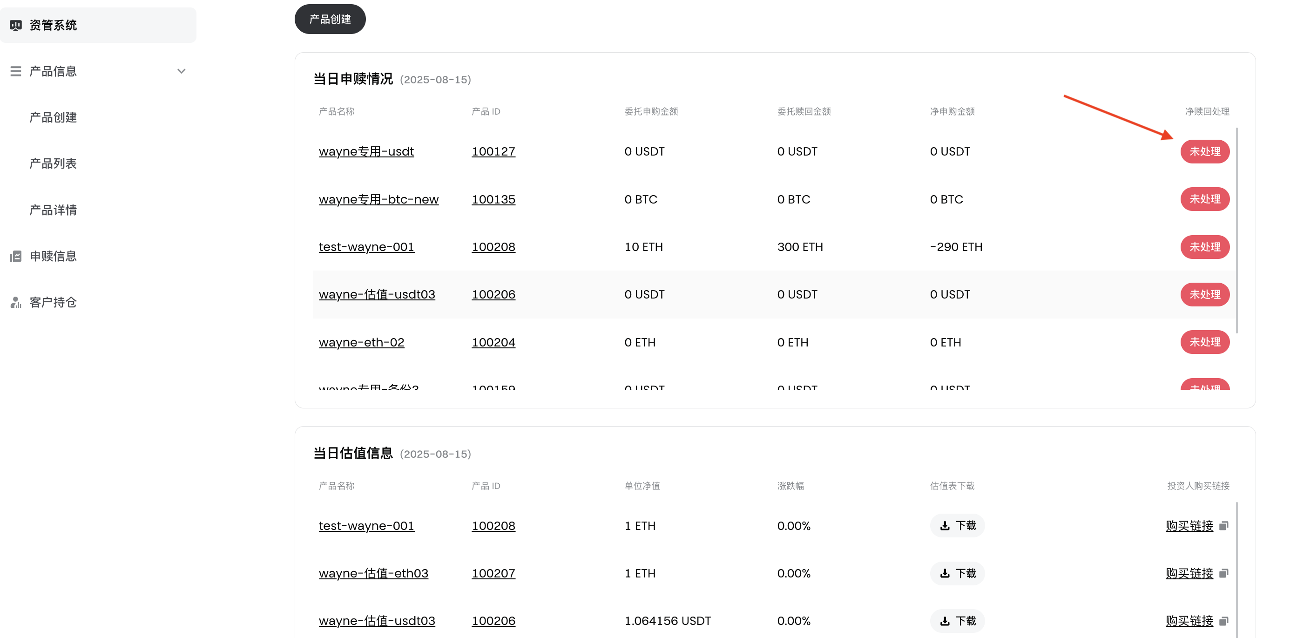Open product ID 100127 link

[493, 151]
